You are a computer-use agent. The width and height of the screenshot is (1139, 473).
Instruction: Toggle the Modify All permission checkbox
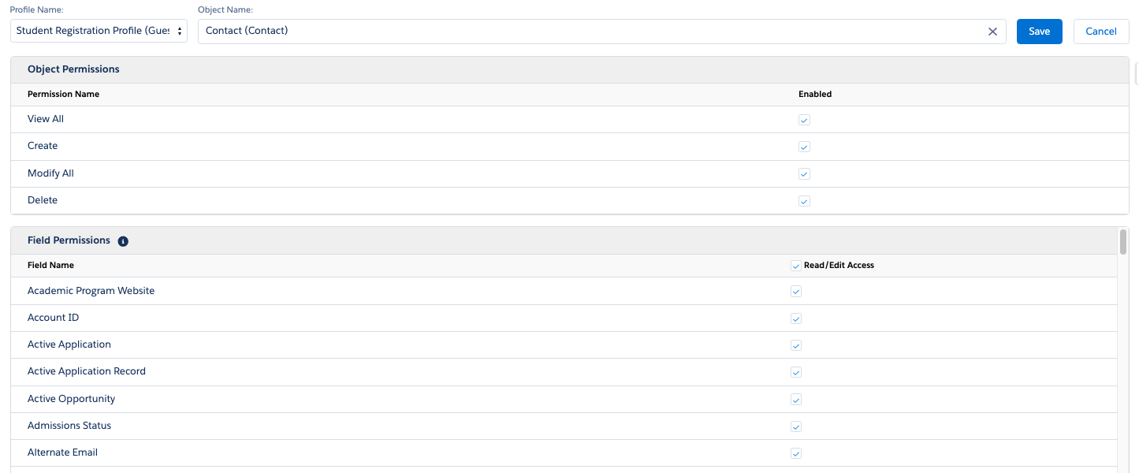pos(804,174)
